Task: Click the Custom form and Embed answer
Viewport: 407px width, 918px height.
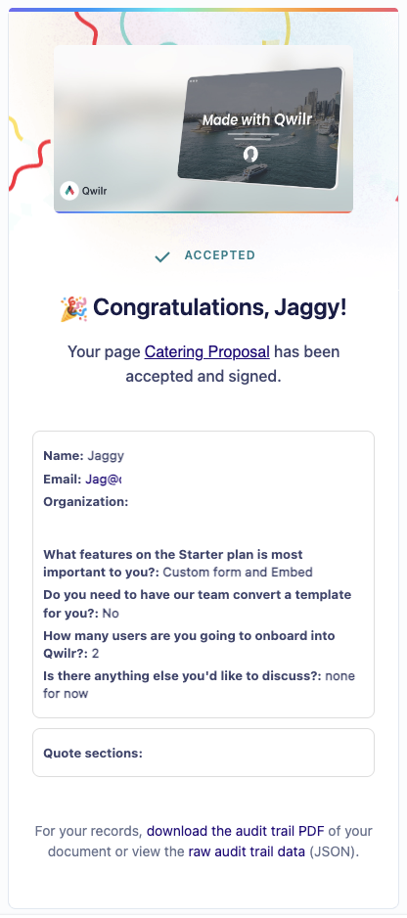Action: tap(238, 572)
